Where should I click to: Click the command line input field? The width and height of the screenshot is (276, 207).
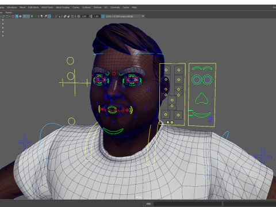point(188,204)
